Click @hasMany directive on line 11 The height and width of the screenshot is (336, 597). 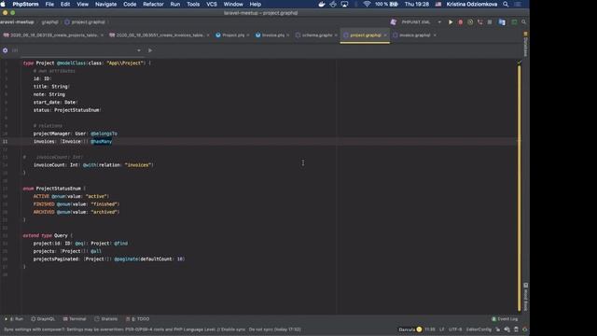pyautogui.click(x=102, y=141)
